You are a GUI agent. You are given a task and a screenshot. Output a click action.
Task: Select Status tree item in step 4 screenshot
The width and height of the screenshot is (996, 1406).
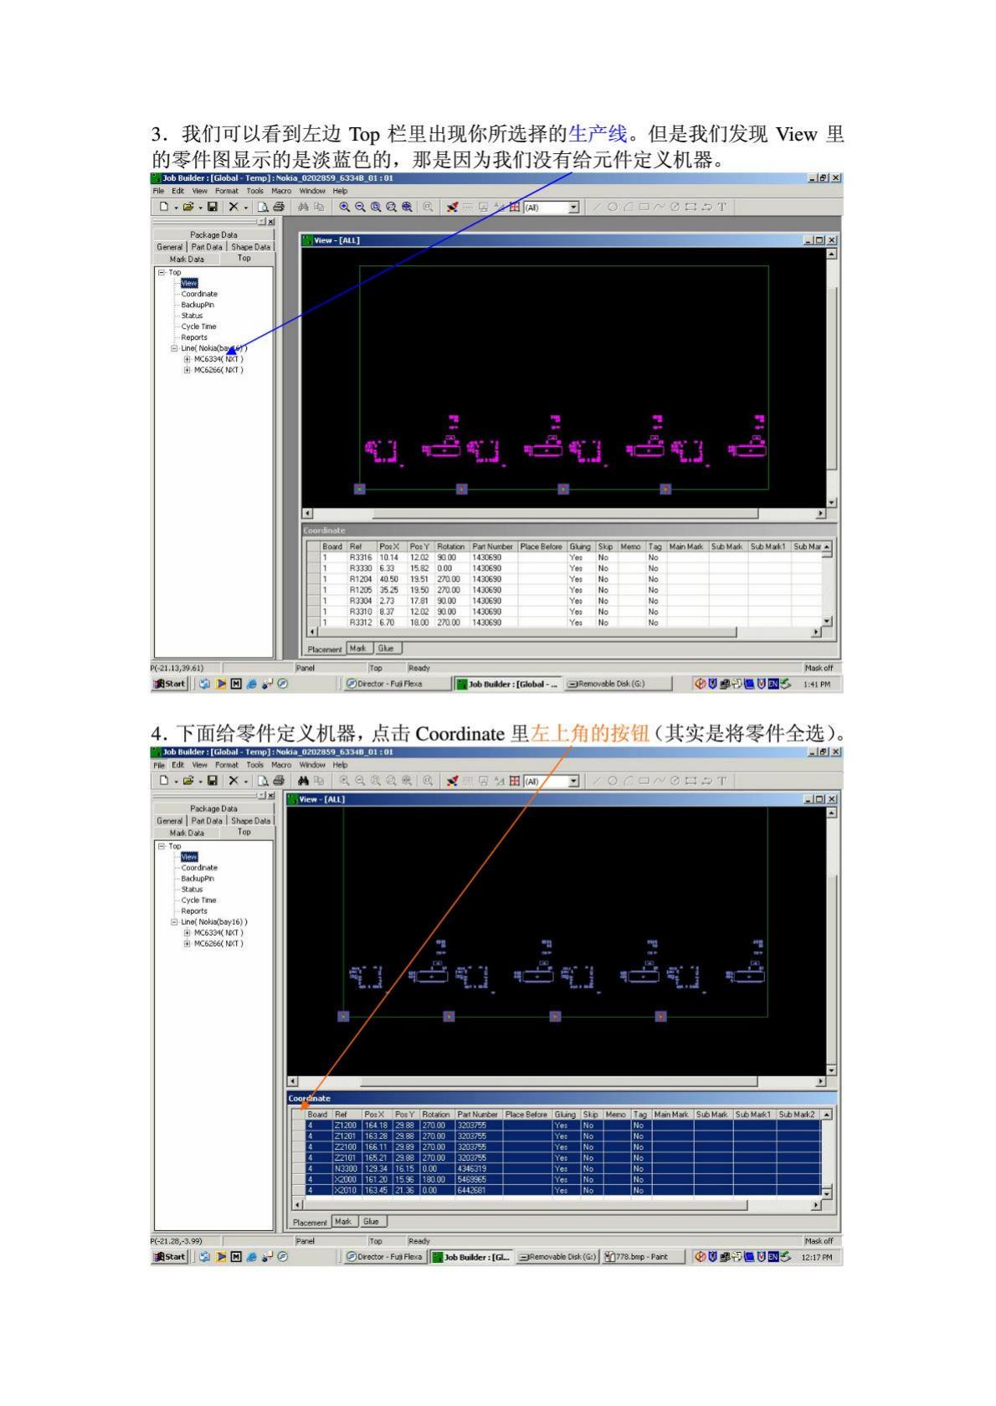tap(192, 890)
